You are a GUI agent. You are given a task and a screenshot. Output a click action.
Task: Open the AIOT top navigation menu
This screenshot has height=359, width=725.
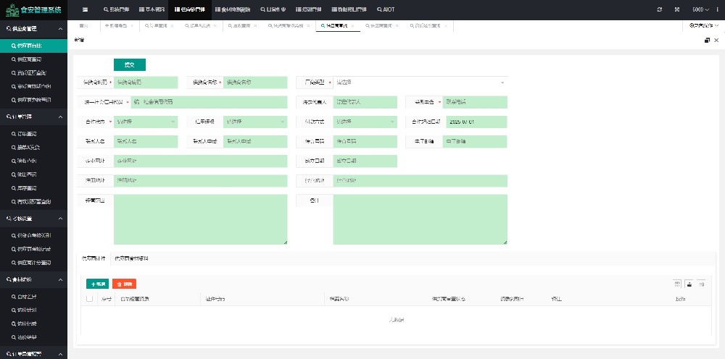(x=385, y=9)
